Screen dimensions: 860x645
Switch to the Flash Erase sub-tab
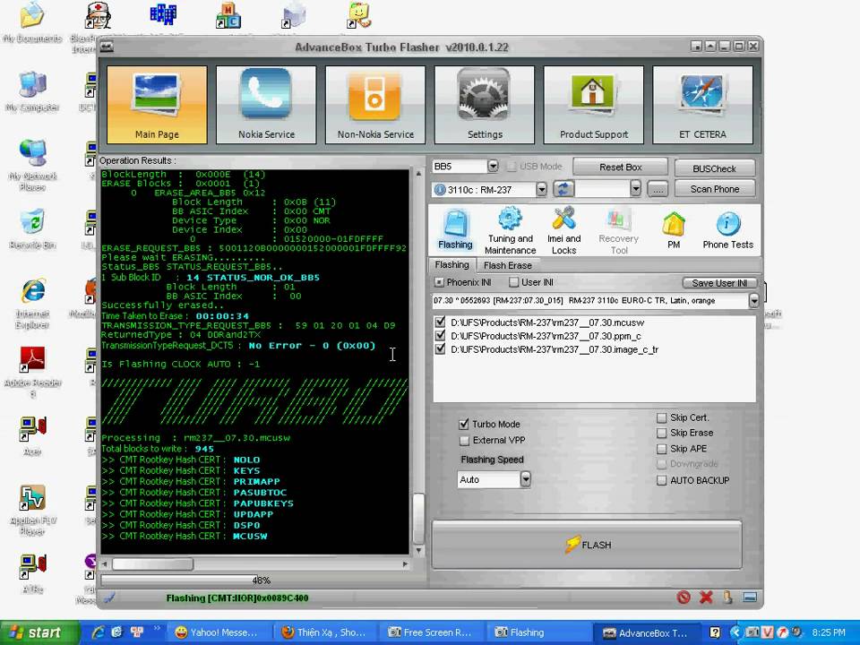tap(507, 265)
